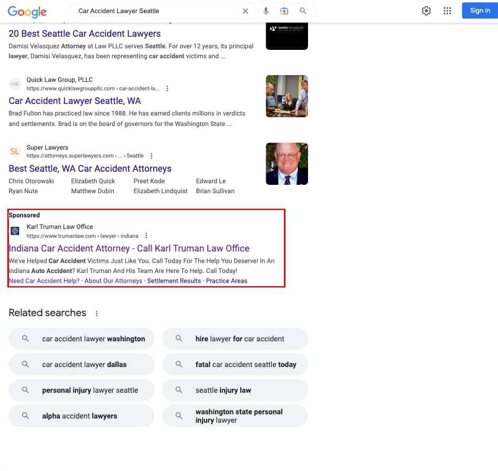Click Super Lawyers site name
This screenshot has width=498, height=471.
pos(47,148)
